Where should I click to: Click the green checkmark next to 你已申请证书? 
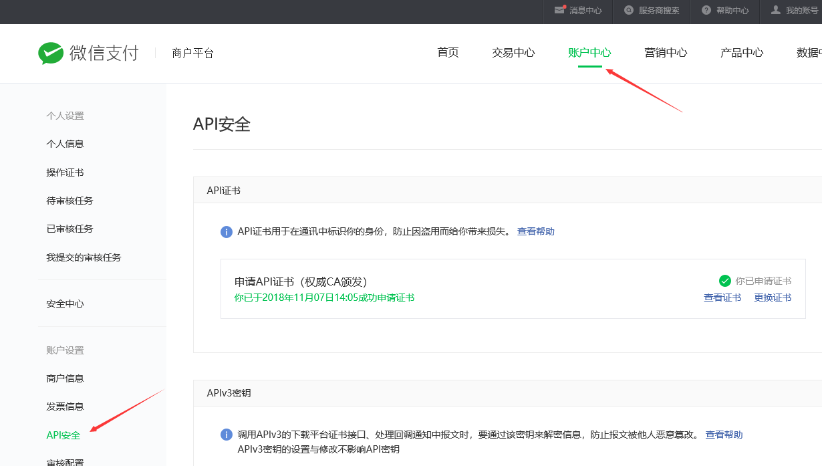pyautogui.click(x=725, y=281)
